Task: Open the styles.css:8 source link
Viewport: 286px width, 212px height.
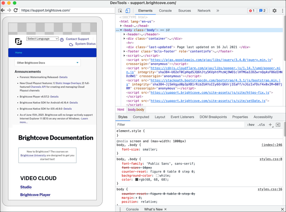Action: [270, 159]
